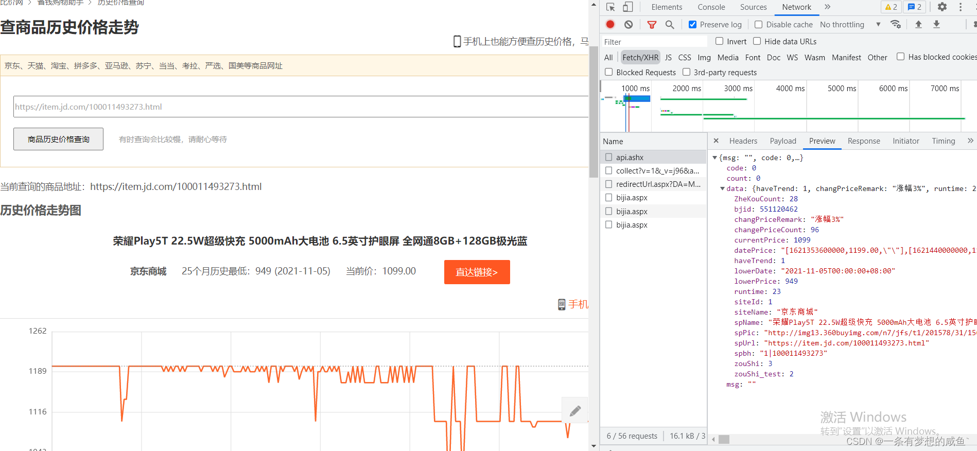The image size is (977, 451).
Task: Stop recording network log
Action: pos(610,24)
